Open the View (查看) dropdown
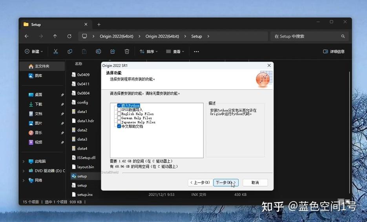 (175, 51)
